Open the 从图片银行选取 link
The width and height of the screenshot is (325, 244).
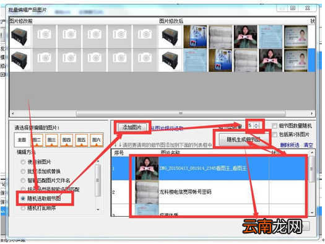point(167,128)
